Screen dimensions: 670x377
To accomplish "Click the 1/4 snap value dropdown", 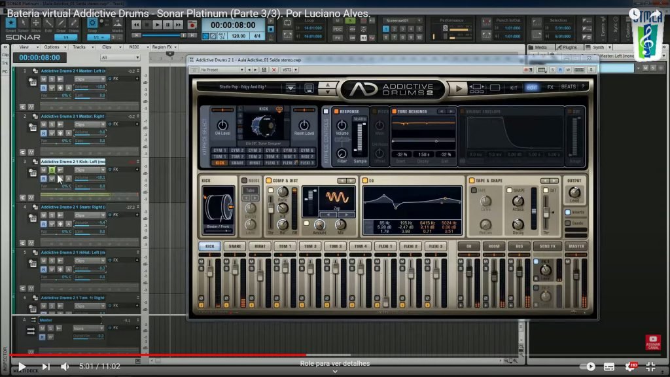I will pos(65,37).
